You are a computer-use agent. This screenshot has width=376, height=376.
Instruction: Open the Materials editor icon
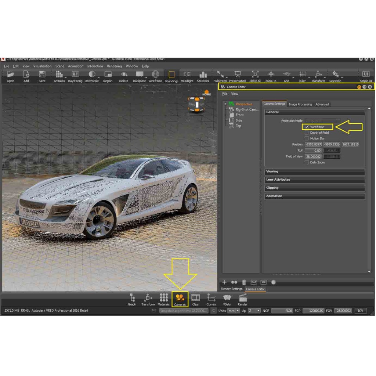coord(164,299)
